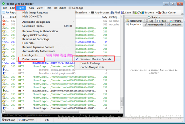
Task: Toggle Request Japanese Content
Action: pos(38,47)
